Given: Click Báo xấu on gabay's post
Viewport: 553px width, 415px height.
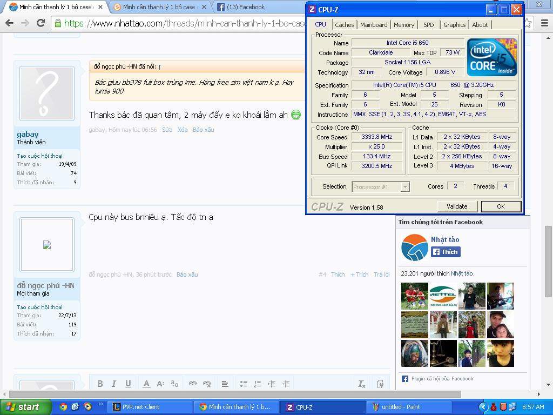Looking at the screenshot, I should pos(203,130).
